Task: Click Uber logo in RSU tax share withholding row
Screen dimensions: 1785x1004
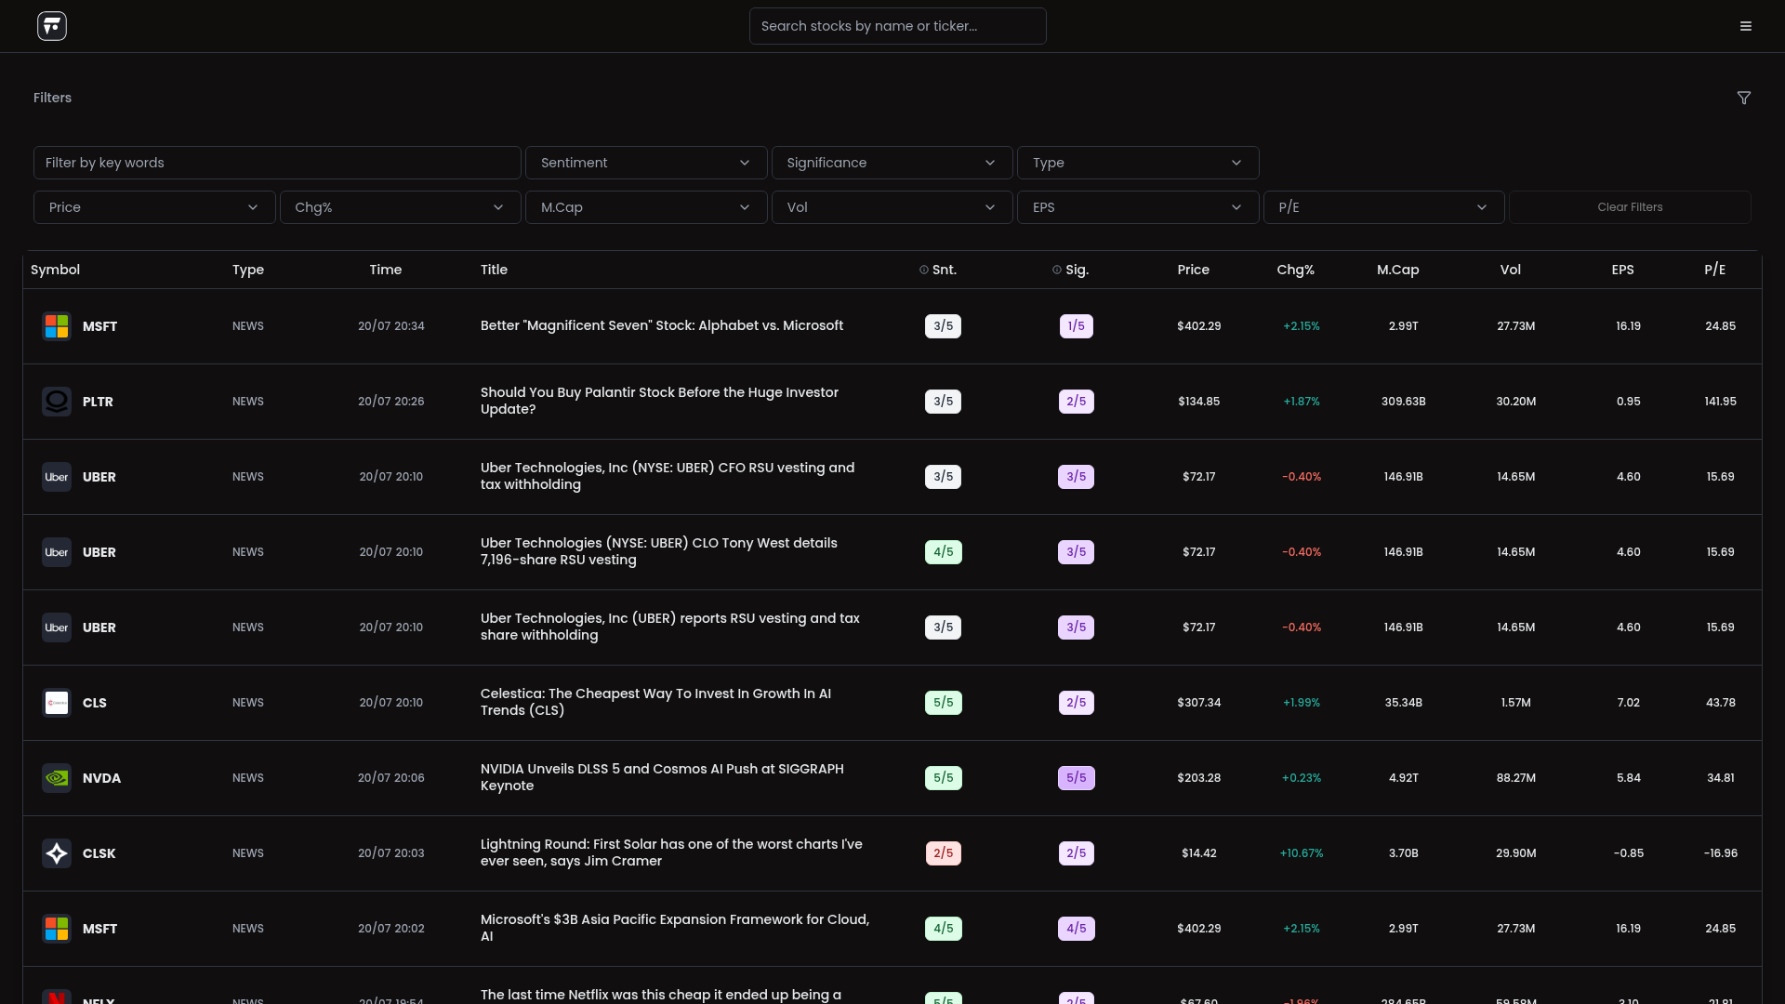Action: (57, 627)
